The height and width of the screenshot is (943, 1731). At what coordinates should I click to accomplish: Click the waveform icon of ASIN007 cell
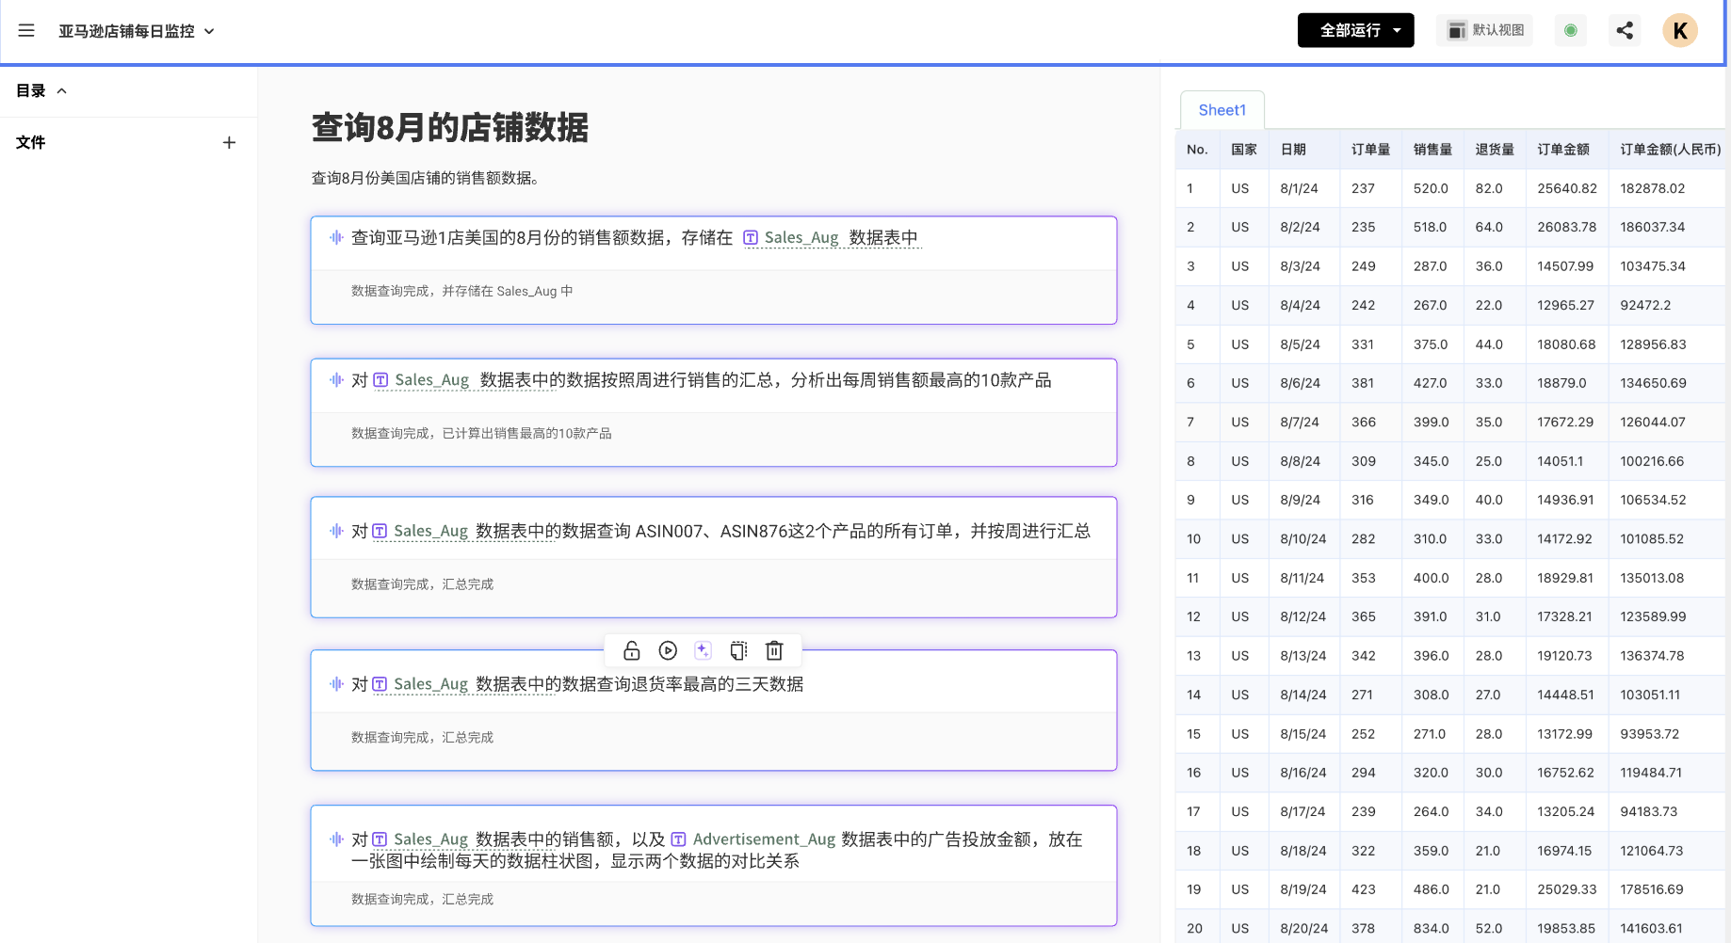pos(336,531)
